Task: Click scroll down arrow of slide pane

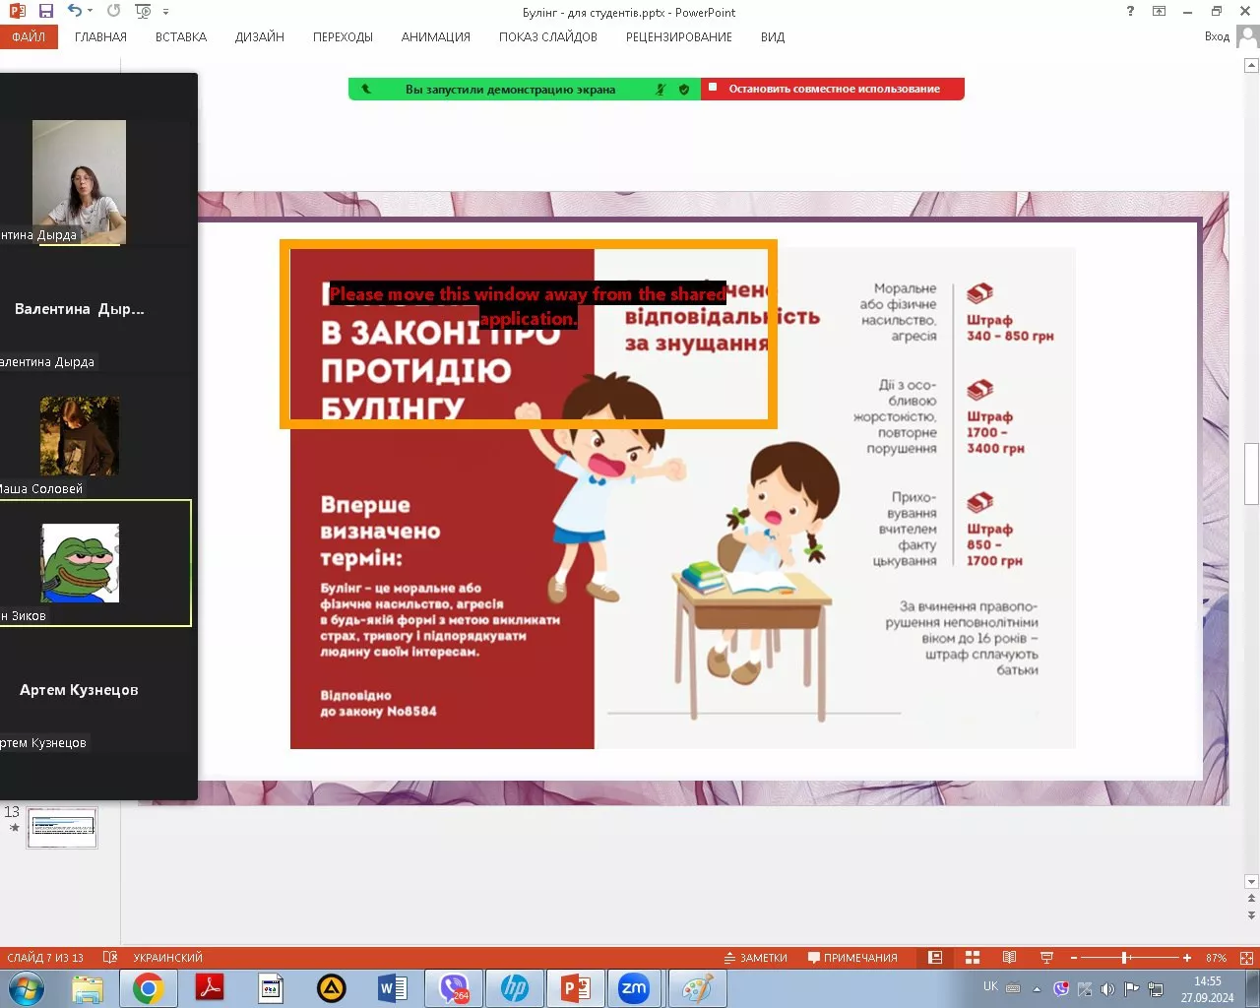Action: [1251, 882]
